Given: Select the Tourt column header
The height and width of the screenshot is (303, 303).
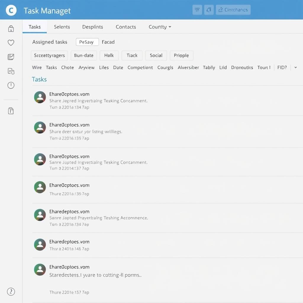Looking at the screenshot, I should [264, 67].
